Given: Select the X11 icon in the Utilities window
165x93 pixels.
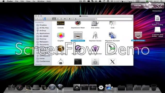Looking at the screenshot, I should click(112, 61).
